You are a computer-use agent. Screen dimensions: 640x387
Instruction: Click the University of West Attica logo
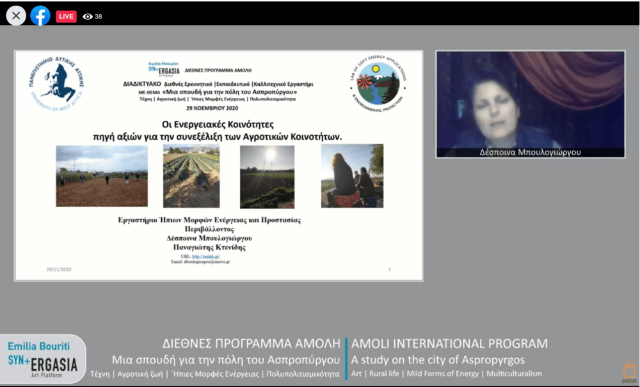(56, 84)
